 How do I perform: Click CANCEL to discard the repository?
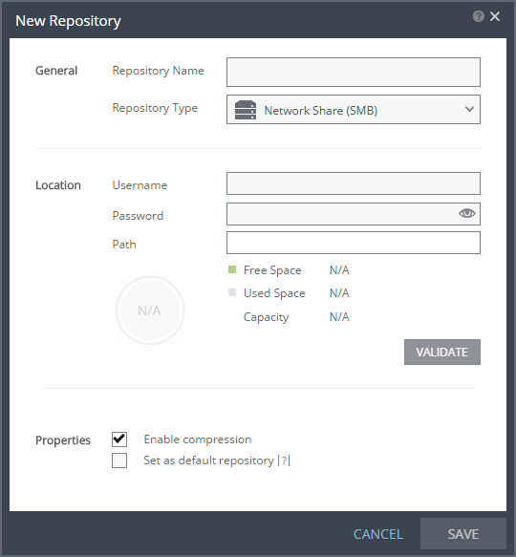tap(378, 534)
